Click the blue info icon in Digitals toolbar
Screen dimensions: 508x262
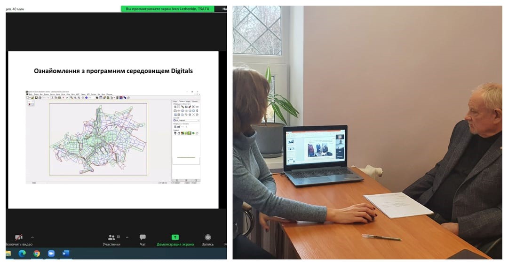[x=86, y=98]
